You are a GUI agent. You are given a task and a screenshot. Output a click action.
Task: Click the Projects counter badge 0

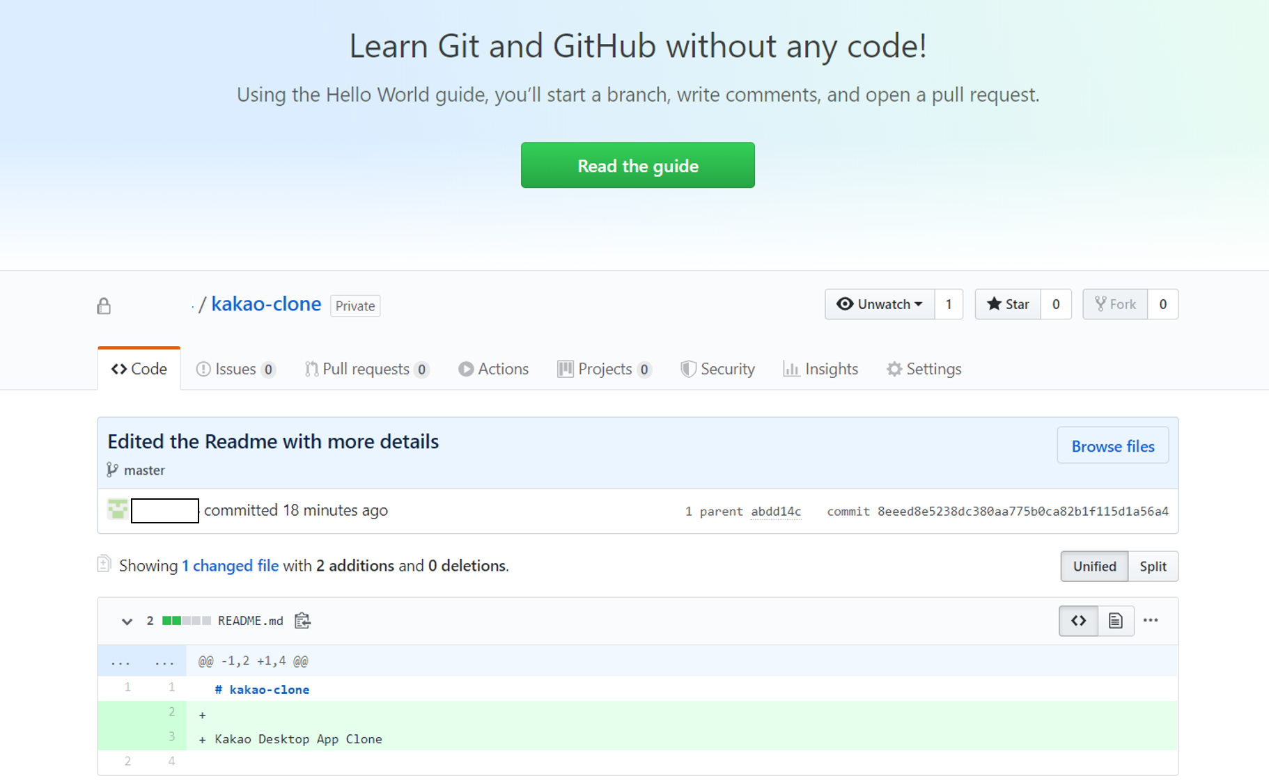644,370
